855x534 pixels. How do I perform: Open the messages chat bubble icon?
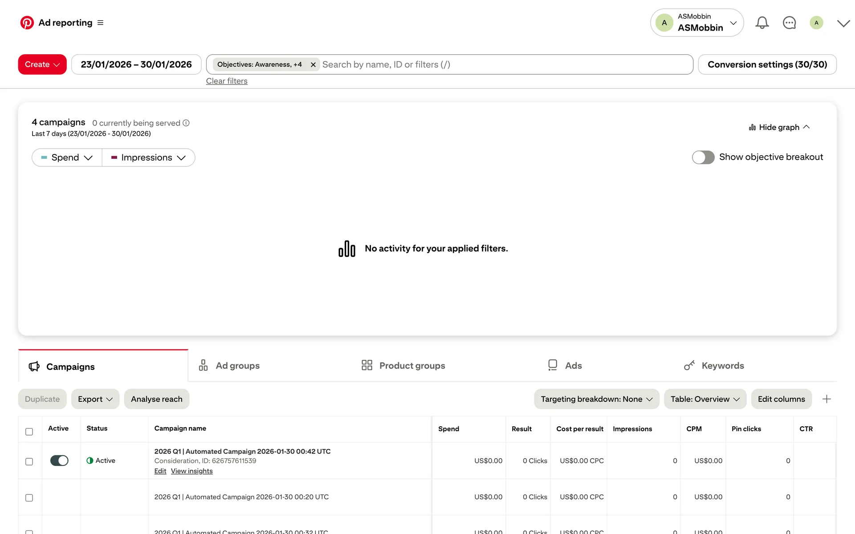tap(789, 23)
